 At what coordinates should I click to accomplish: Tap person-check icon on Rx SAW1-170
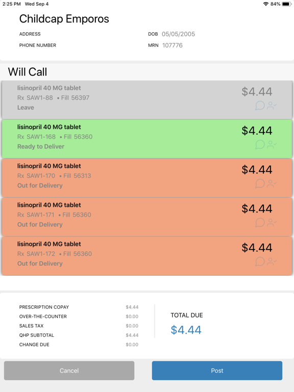point(272,184)
